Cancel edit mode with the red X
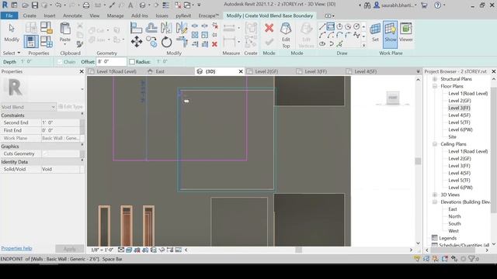Screen dimensions: 497x279 (x=269, y=28)
